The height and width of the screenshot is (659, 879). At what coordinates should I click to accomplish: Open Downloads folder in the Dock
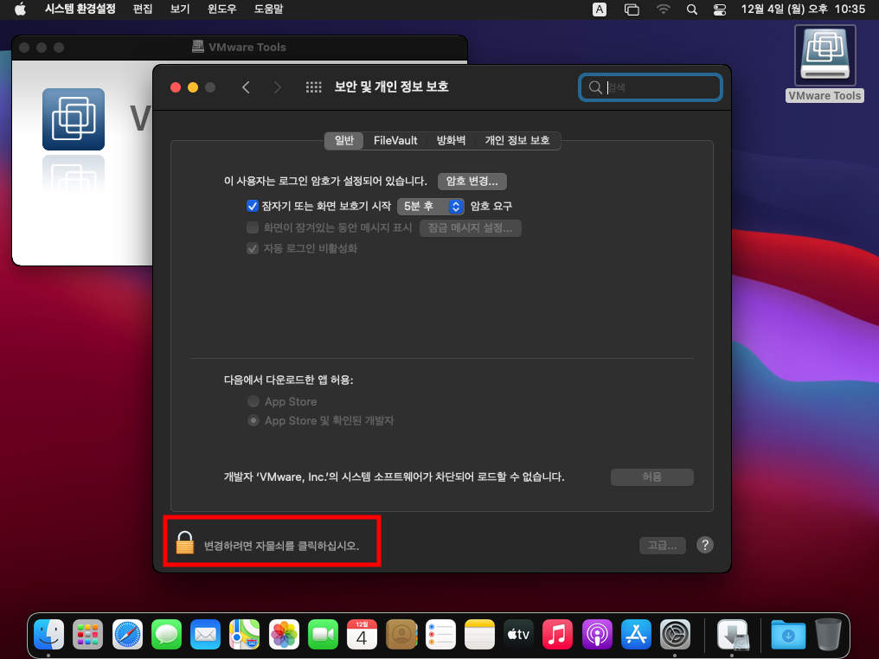(788, 635)
